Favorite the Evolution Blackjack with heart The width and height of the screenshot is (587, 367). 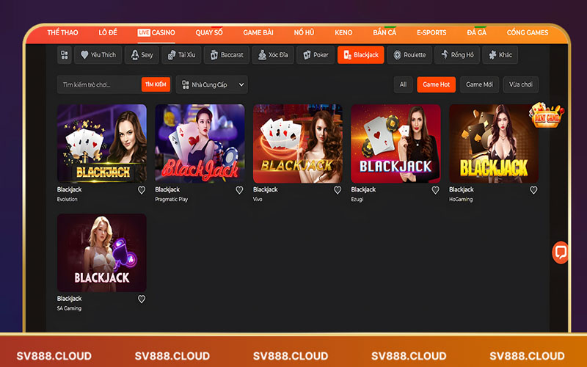pos(142,190)
